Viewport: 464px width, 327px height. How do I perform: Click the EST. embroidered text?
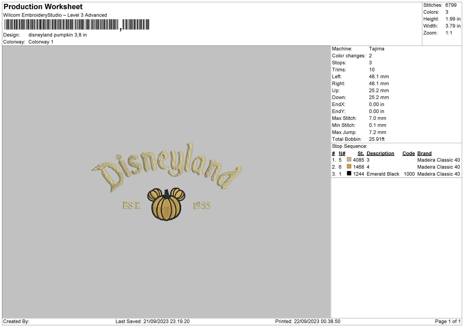click(132, 206)
